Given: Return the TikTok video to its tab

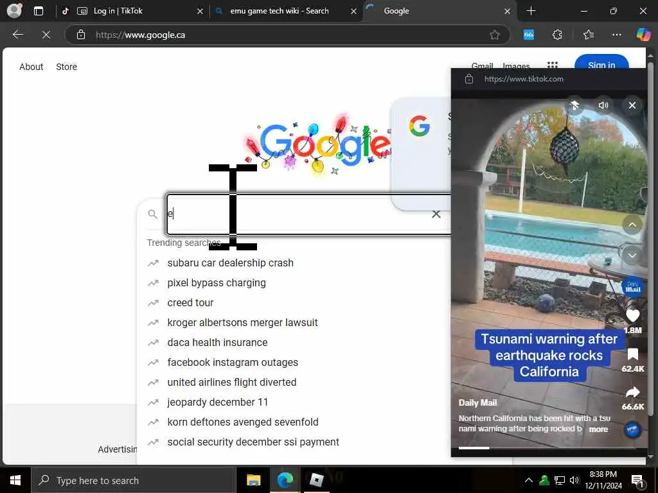Looking at the screenshot, I should (575, 105).
